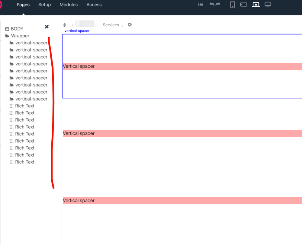The width and height of the screenshot is (302, 245).
Task: Collapse the Wrapper folder
Action: (x=7, y=36)
